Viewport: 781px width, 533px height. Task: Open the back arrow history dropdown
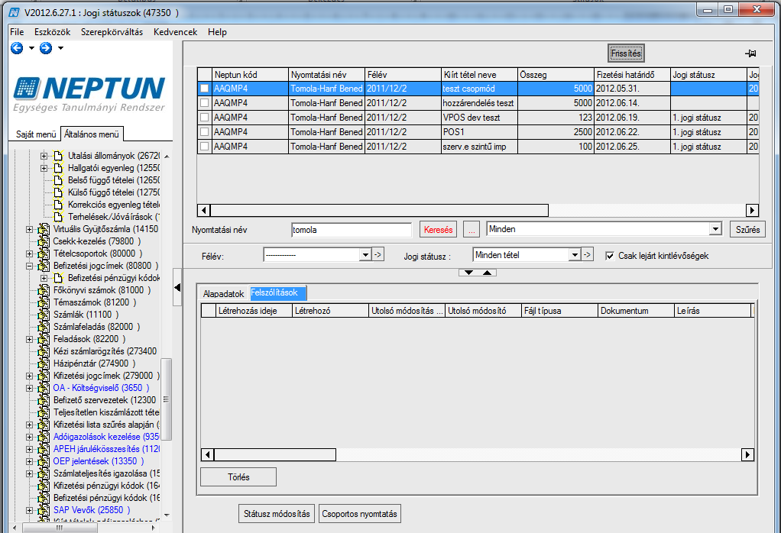click(x=31, y=48)
